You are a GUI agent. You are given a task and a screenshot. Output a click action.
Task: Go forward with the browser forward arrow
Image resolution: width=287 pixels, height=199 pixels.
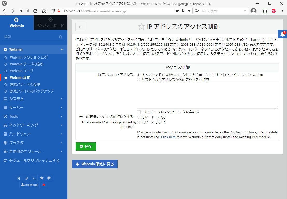click(x=13, y=11)
